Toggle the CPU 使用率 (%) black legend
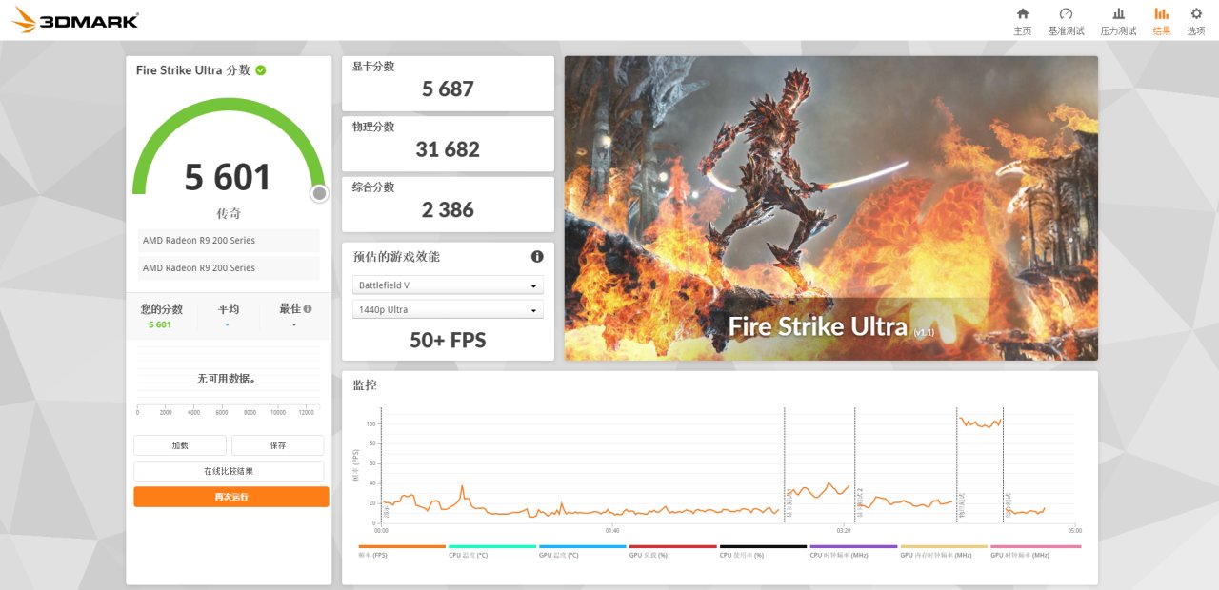The height and width of the screenshot is (590, 1219). tap(763, 551)
